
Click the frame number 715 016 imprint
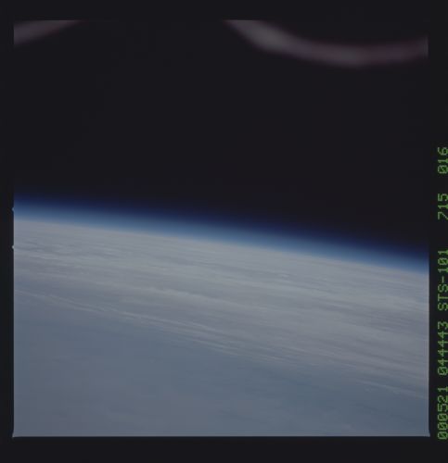coord(442,183)
